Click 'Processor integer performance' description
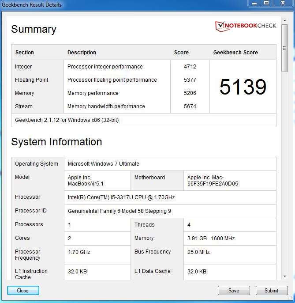The width and height of the screenshot is (295, 303). (x=105, y=66)
